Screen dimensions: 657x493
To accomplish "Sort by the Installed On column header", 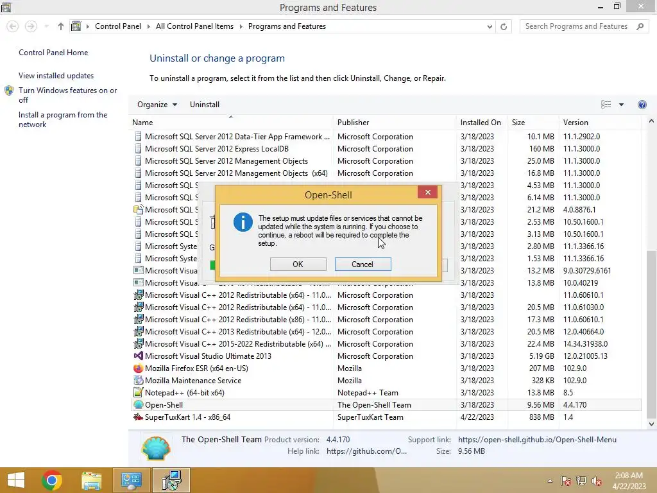I will [x=481, y=123].
